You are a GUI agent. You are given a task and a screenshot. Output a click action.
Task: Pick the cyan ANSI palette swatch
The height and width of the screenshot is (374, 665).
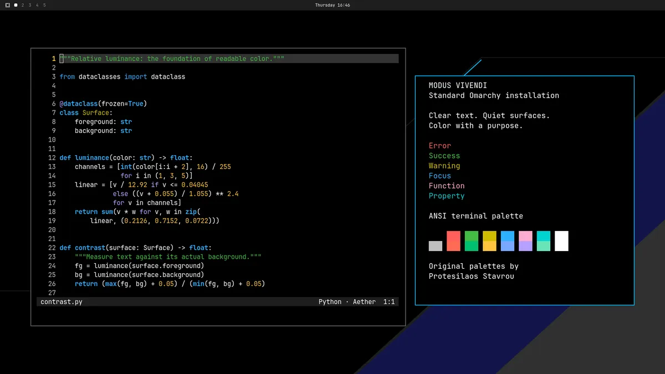pos(544,241)
